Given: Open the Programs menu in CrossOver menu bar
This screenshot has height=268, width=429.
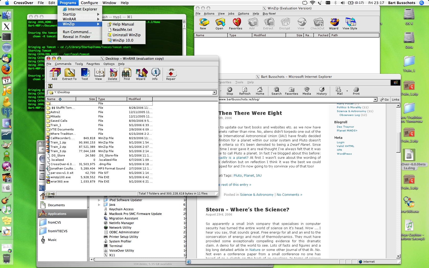Looking at the screenshot, I should coord(68,3).
